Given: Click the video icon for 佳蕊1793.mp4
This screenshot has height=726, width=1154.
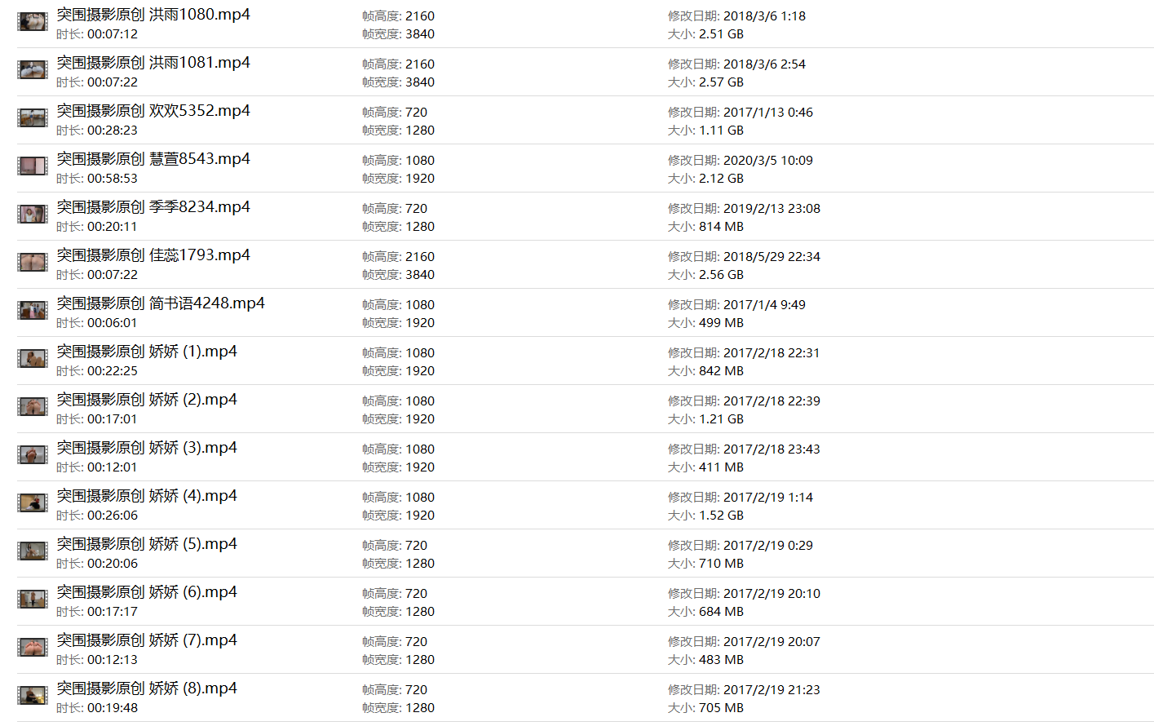Looking at the screenshot, I should click(33, 263).
